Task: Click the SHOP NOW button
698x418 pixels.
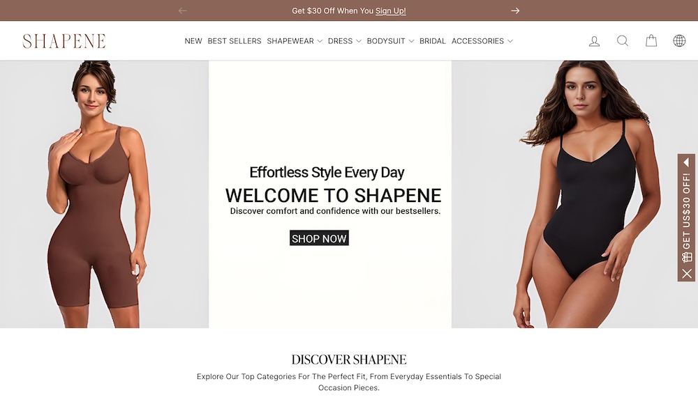Action: pos(319,238)
